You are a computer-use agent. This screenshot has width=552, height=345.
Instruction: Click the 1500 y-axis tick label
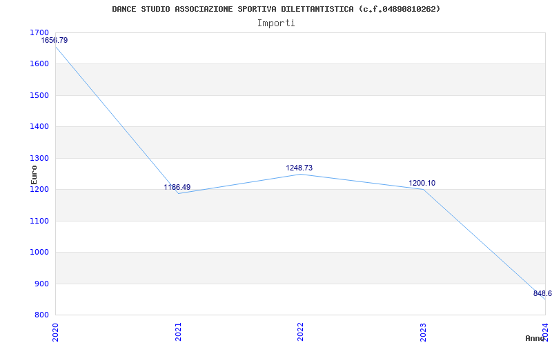(39, 95)
